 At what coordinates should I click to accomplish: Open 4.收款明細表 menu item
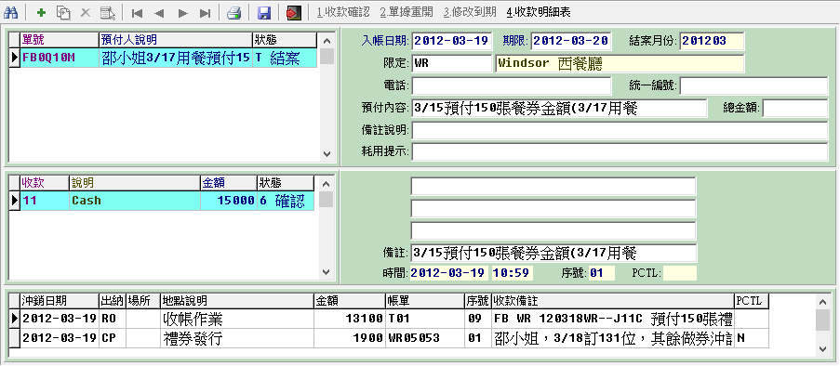(538, 12)
